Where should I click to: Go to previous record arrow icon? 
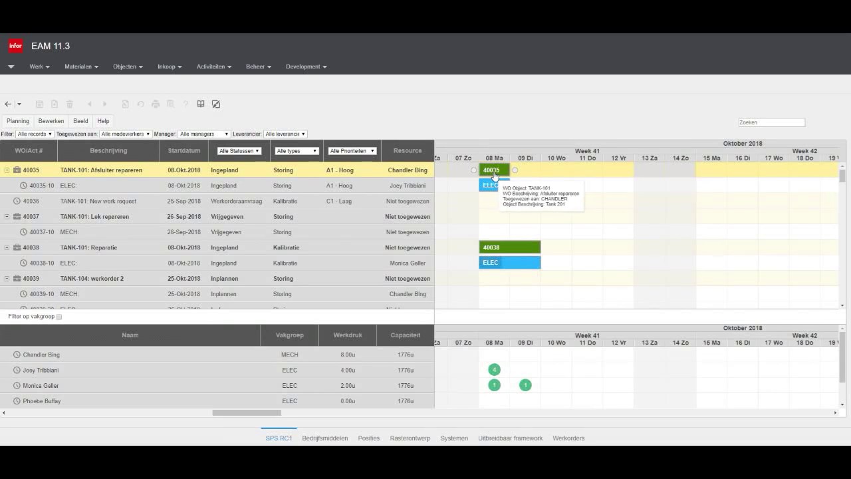pos(90,104)
